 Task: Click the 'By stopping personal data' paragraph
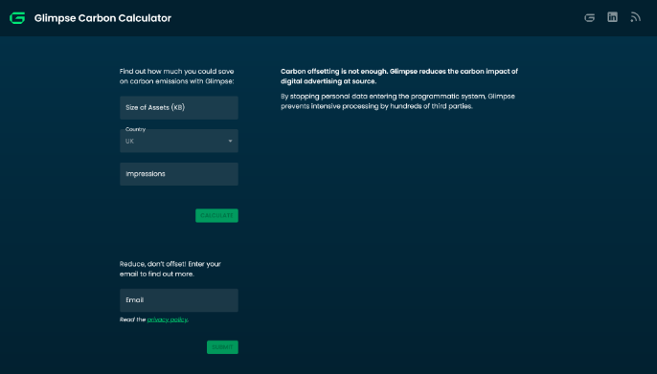pyautogui.click(x=397, y=101)
